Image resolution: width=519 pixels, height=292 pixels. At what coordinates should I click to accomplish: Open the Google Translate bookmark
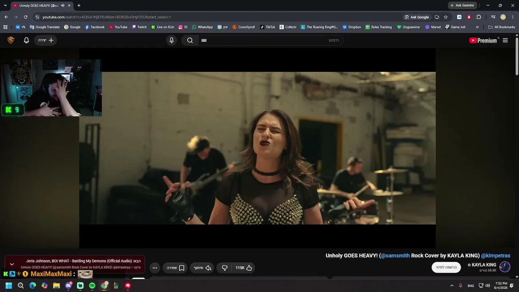pos(45,27)
